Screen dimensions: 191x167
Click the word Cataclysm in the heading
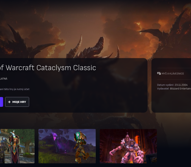[54, 68]
